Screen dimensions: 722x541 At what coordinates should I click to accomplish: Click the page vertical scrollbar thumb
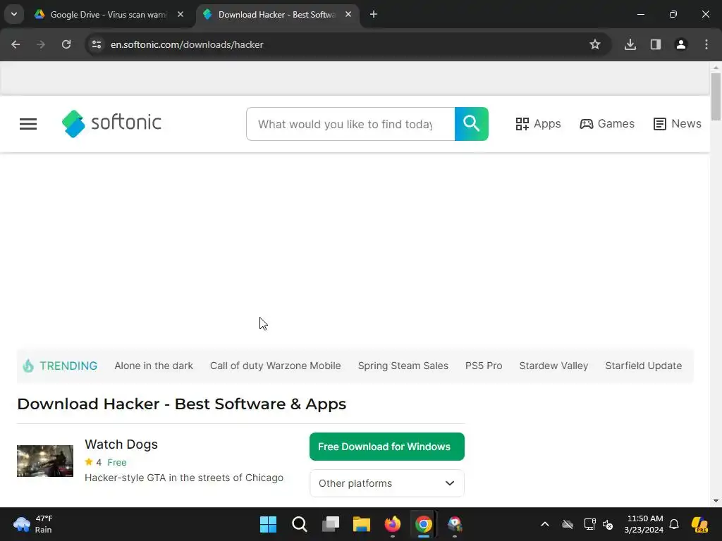[716, 97]
